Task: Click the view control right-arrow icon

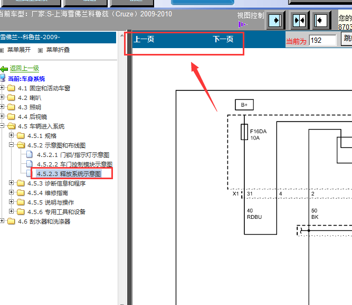Action: [x=275, y=21]
